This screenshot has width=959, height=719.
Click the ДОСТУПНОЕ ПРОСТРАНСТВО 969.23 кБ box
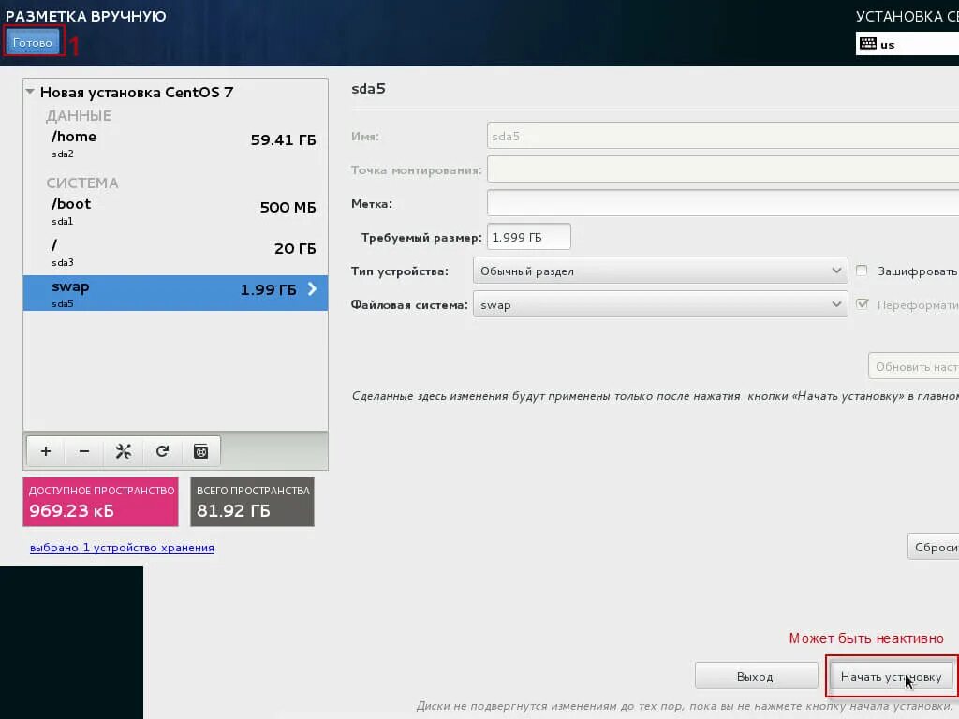click(101, 502)
